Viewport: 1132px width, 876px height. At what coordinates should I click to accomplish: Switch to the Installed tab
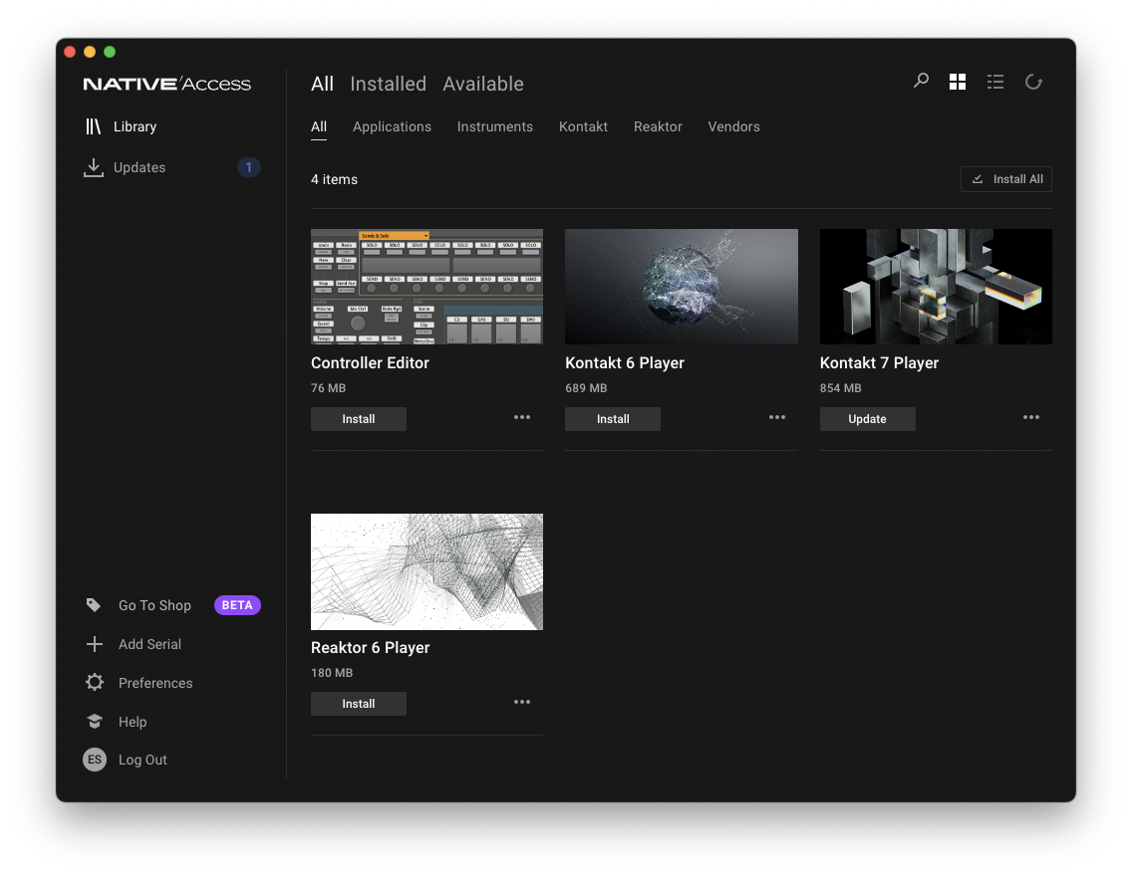388,84
